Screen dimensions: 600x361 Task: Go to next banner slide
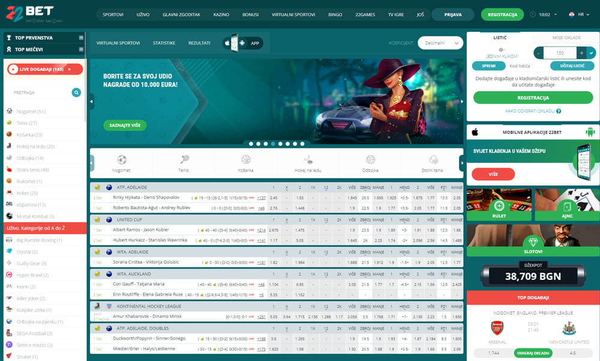[462, 102]
